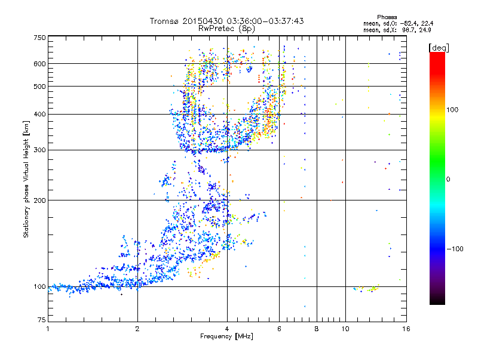Click the y-axis tick label '750'
Viewport: 478px width, 358px height.
tap(39, 38)
